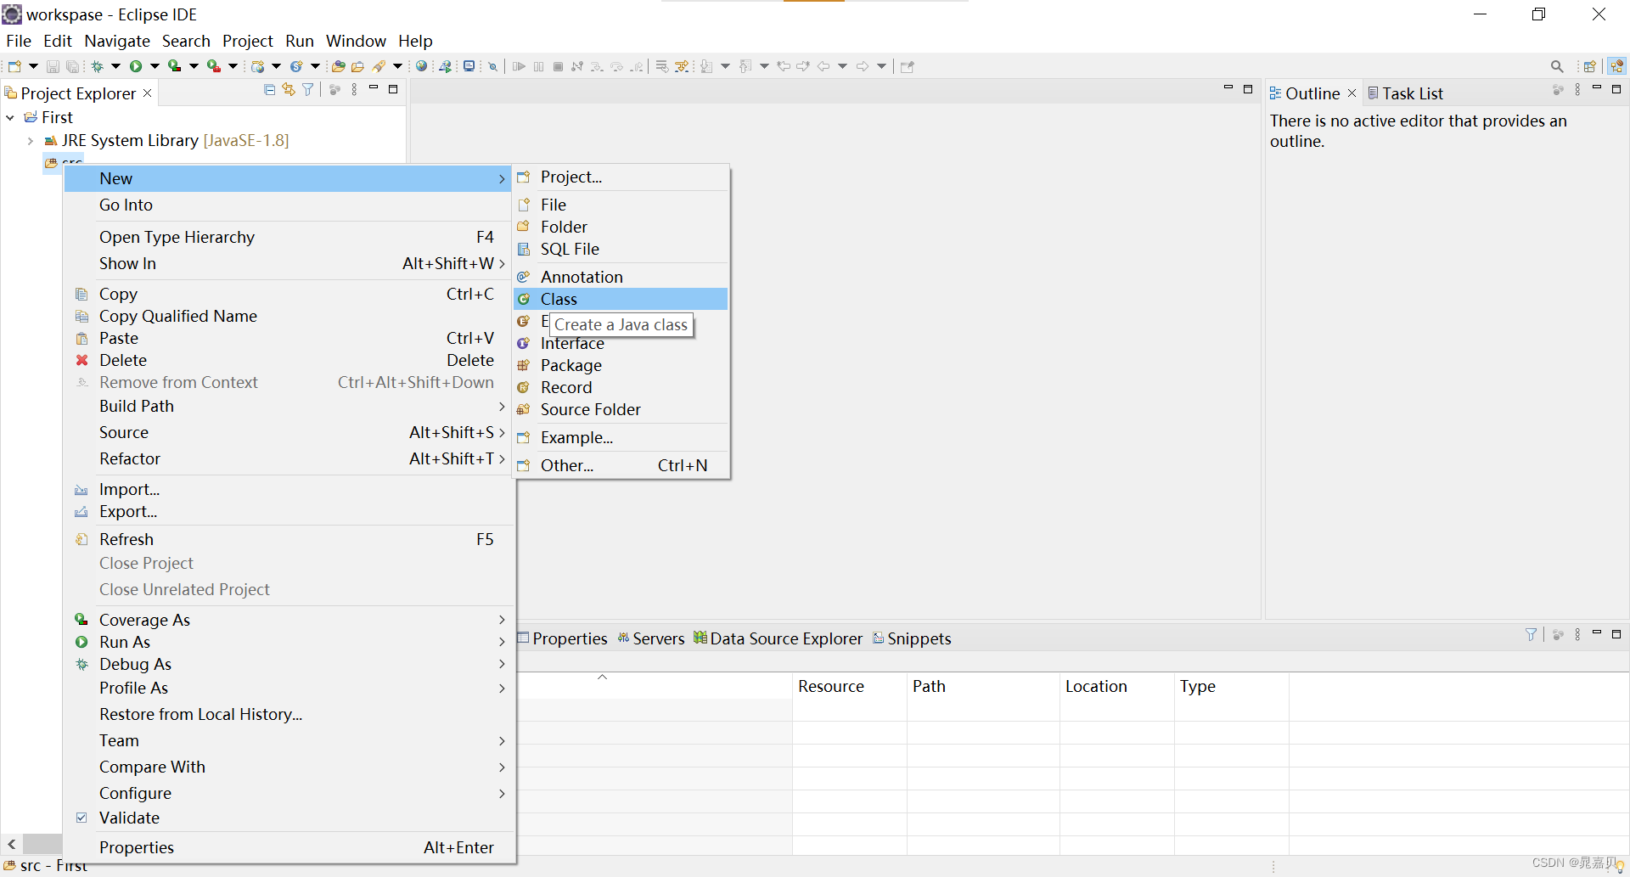Expand the Team submenu
The height and width of the screenshot is (877, 1630).
click(x=289, y=740)
